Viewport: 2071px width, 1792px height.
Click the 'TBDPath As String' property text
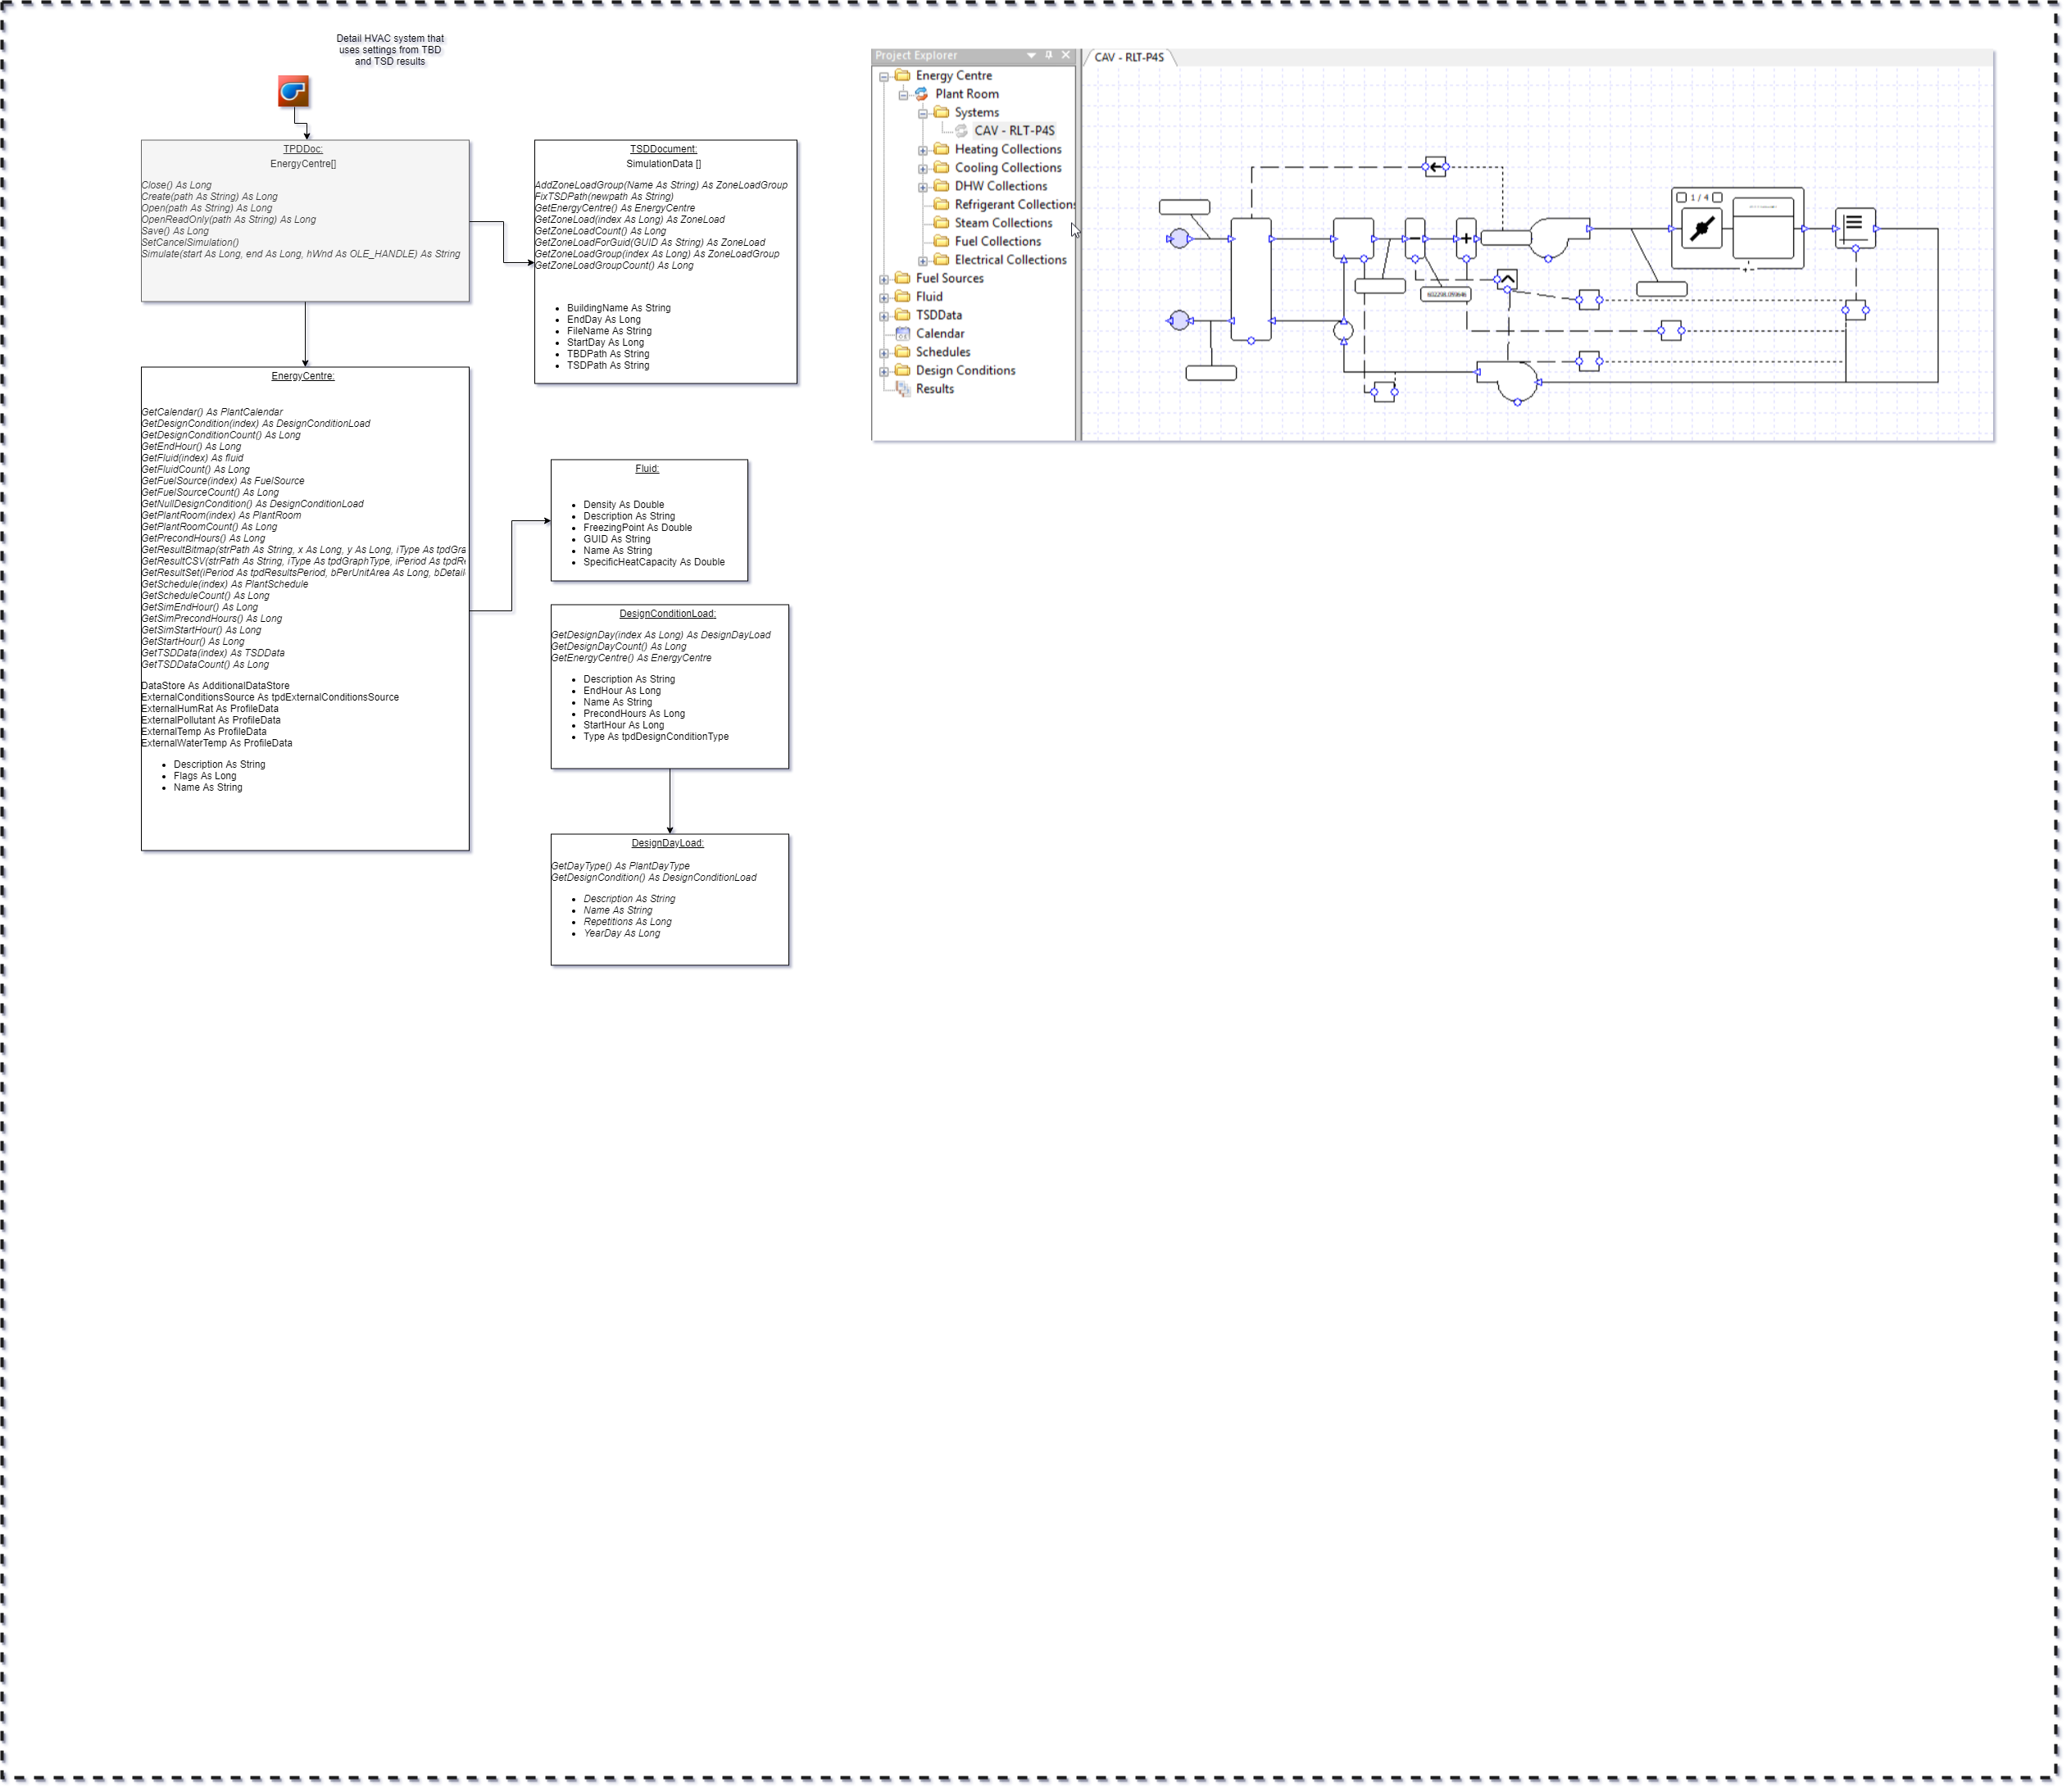[608, 355]
